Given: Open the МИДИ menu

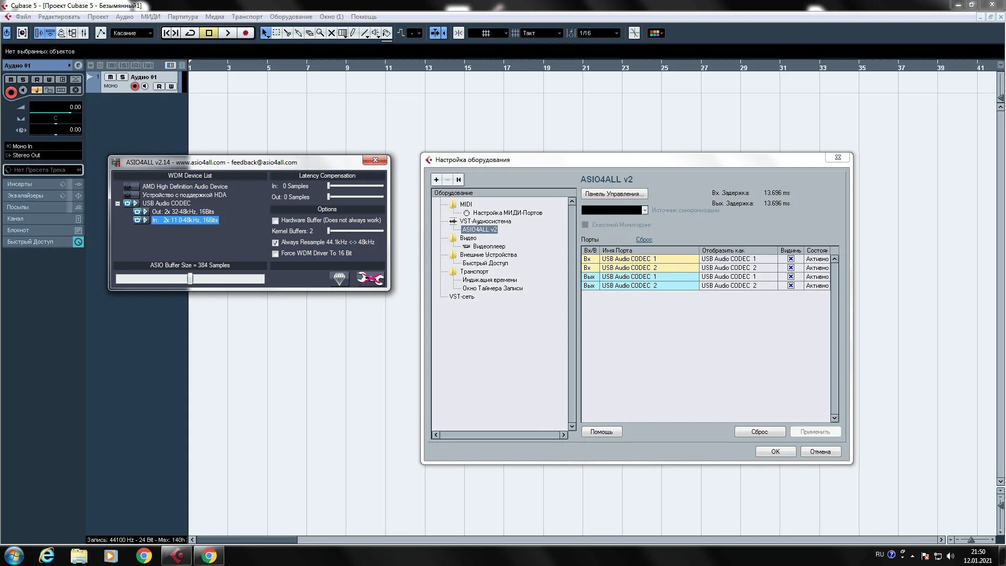Looking at the screenshot, I should coord(150,17).
